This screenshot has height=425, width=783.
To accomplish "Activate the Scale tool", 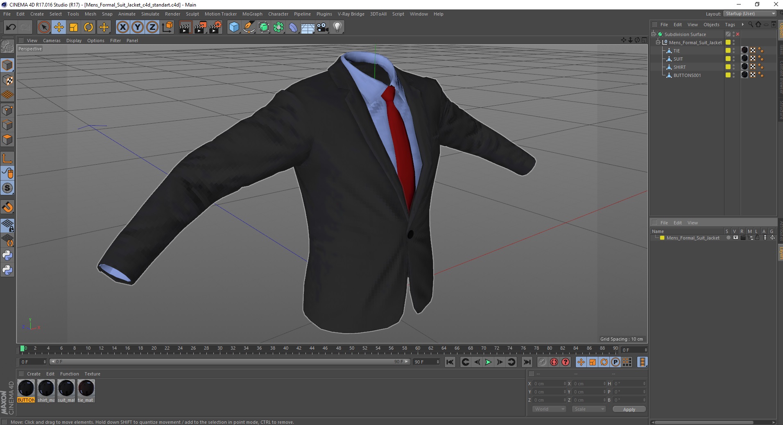I will pos(73,27).
